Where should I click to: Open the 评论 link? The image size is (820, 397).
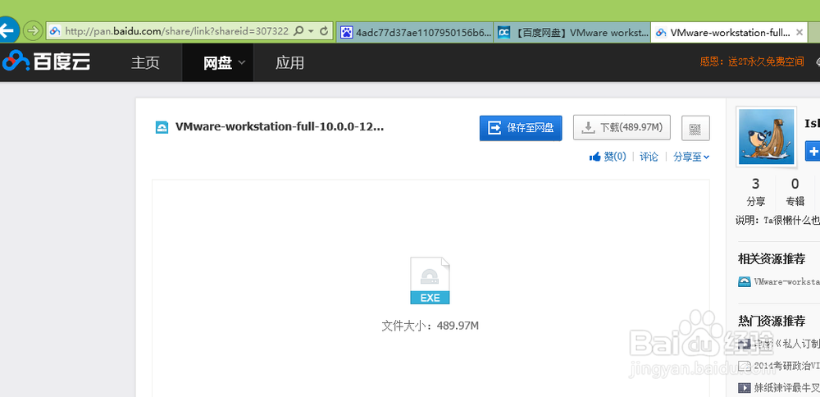click(x=649, y=157)
